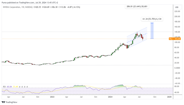Click the 160.00 price axis label
The image size is (184, 105).
click(177, 27)
